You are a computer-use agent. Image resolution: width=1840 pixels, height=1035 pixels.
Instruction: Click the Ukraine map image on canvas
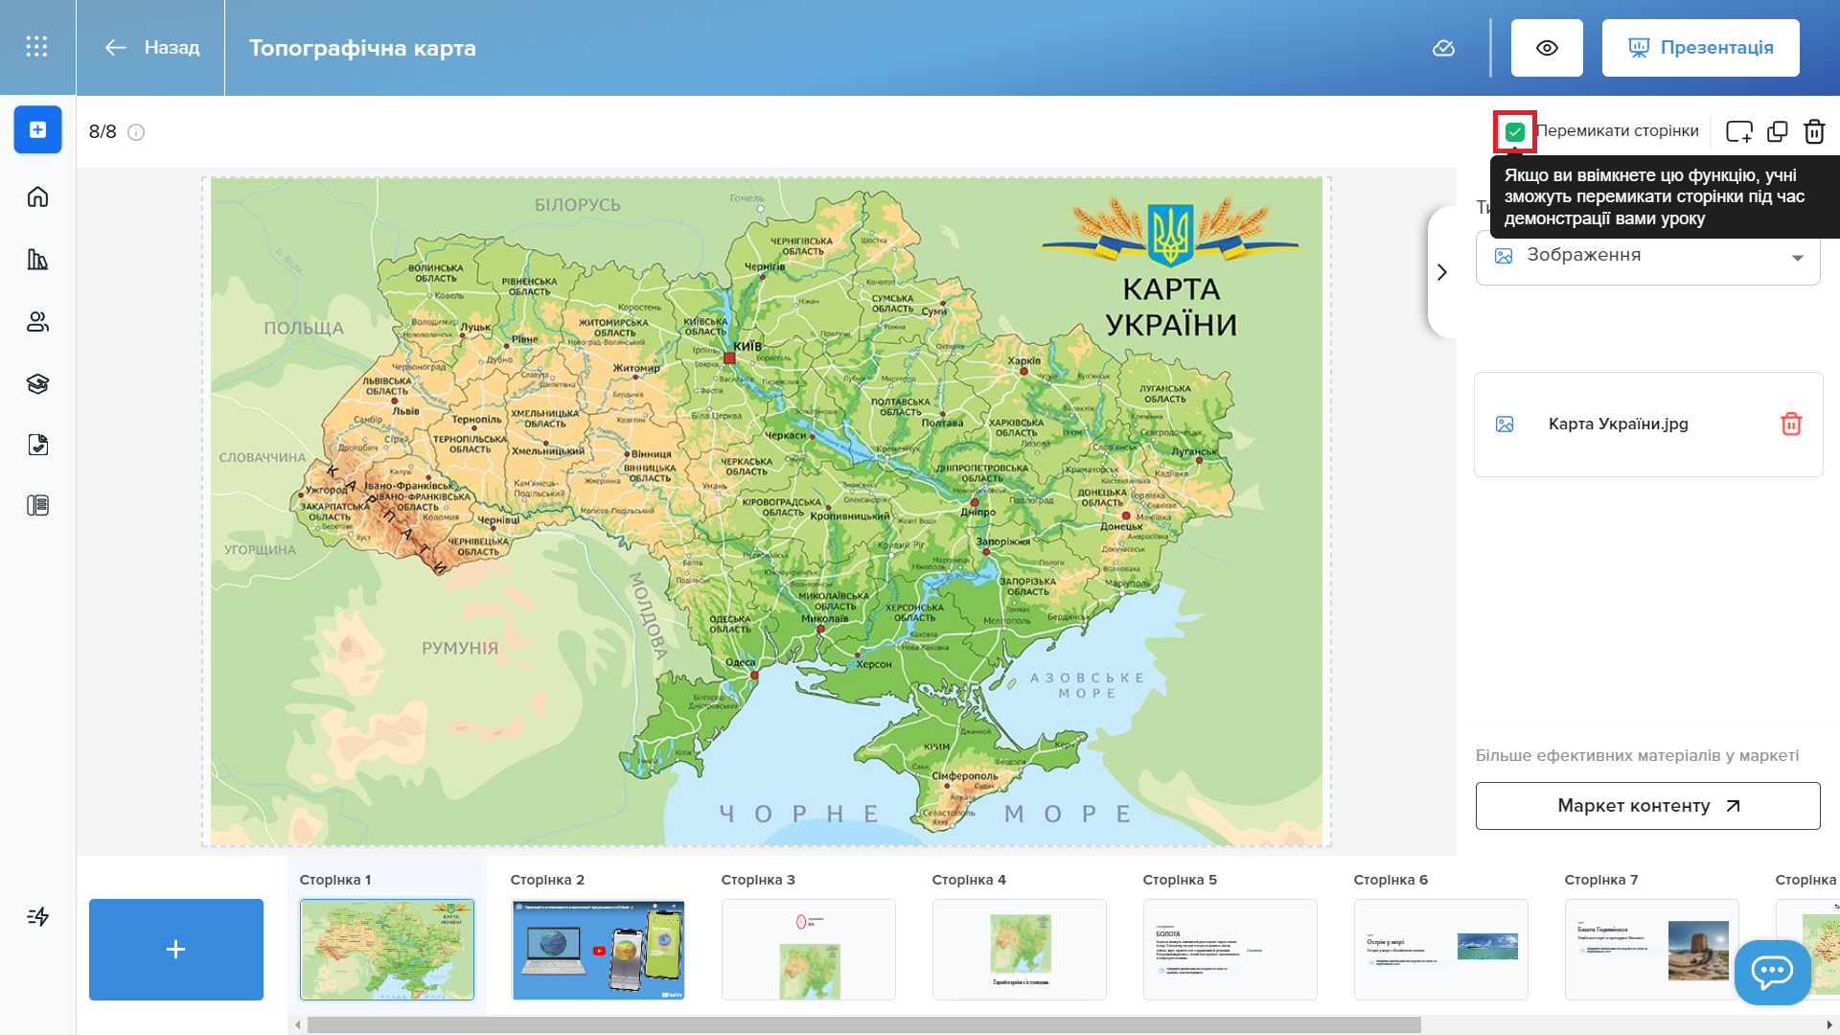[x=767, y=512]
